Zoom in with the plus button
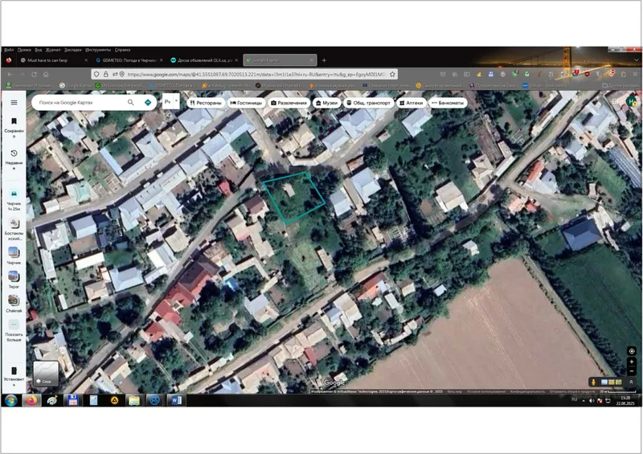This screenshot has height=454, width=643. [x=632, y=362]
